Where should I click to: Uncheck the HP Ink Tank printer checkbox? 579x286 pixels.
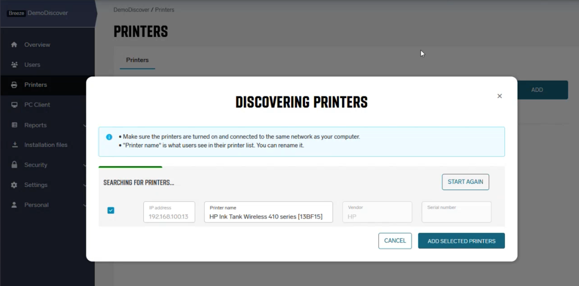(x=111, y=210)
